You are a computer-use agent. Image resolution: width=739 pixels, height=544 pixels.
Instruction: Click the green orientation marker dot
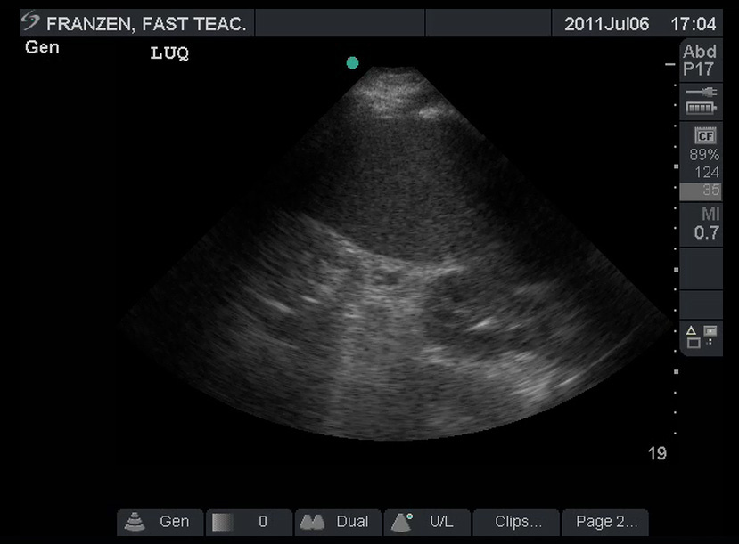[352, 62]
